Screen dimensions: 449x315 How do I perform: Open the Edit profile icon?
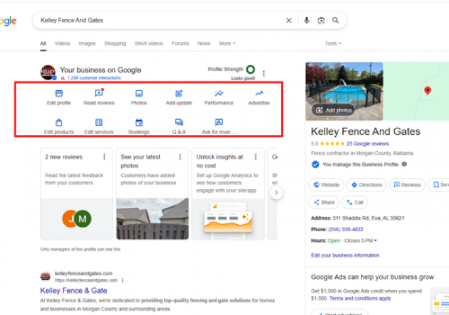[x=59, y=94]
